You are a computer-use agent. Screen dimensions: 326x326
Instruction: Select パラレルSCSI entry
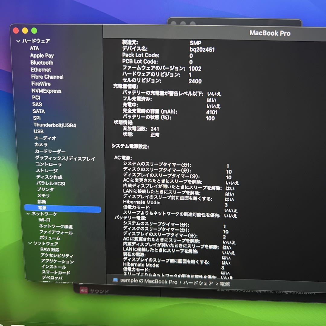51,184
